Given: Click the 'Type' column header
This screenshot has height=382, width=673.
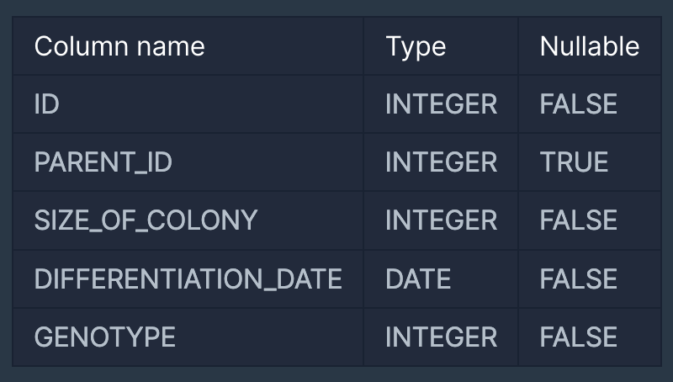Looking at the screenshot, I should pos(416,45).
